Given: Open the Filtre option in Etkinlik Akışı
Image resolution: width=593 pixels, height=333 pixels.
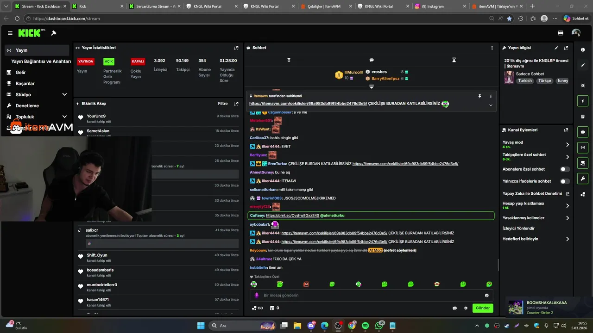Looking at the screenshot, I should pyautogui.click(x=223, y=104).
